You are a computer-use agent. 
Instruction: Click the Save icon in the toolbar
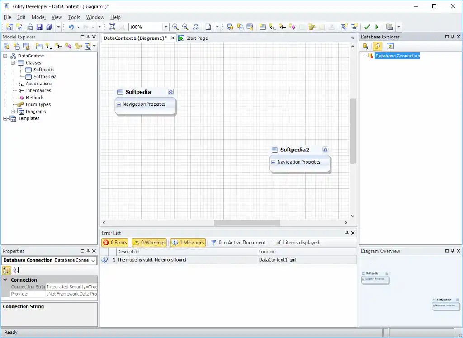[x=40, y=27]
